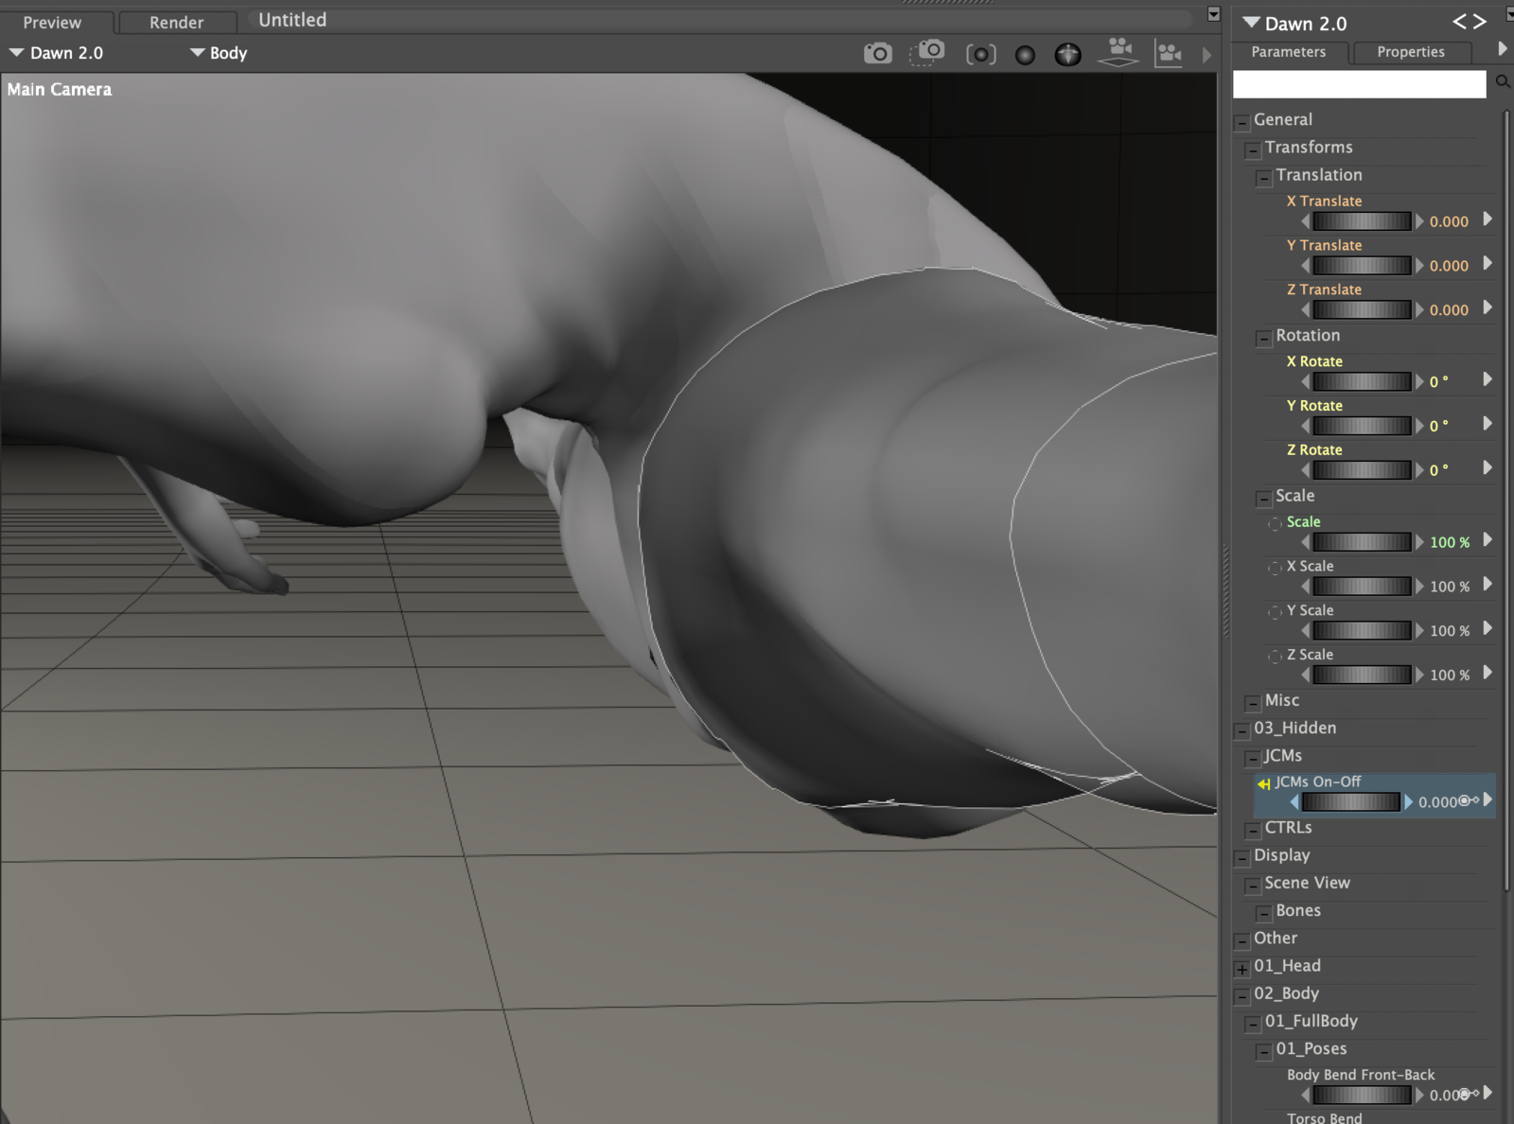Screen dimensions: 1514x1124
Task: Click the X Translate slider dial
Action: point(1363,221)
